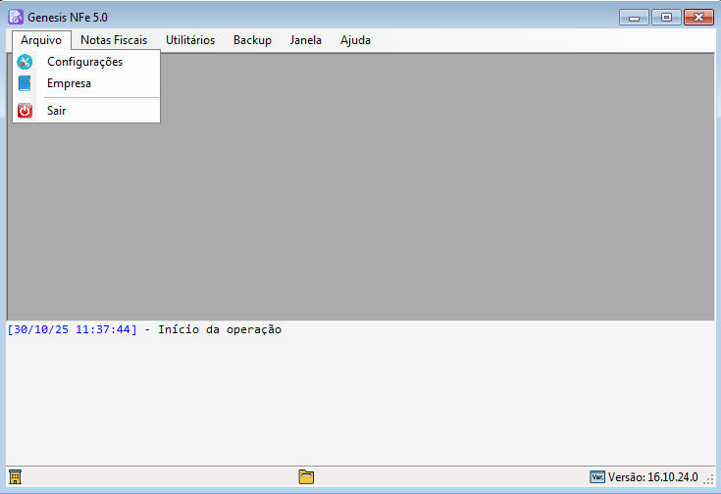The width and height of the screenshot is (721, 494).
Task: Click the Versão 16.10.24.0 status text
Action: (652, 477)
